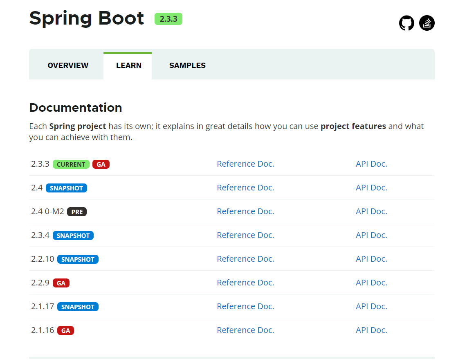The image size is (467, 362).
Task: Open API Doc. for 2.4 0-M2
Action: point(371,211)
